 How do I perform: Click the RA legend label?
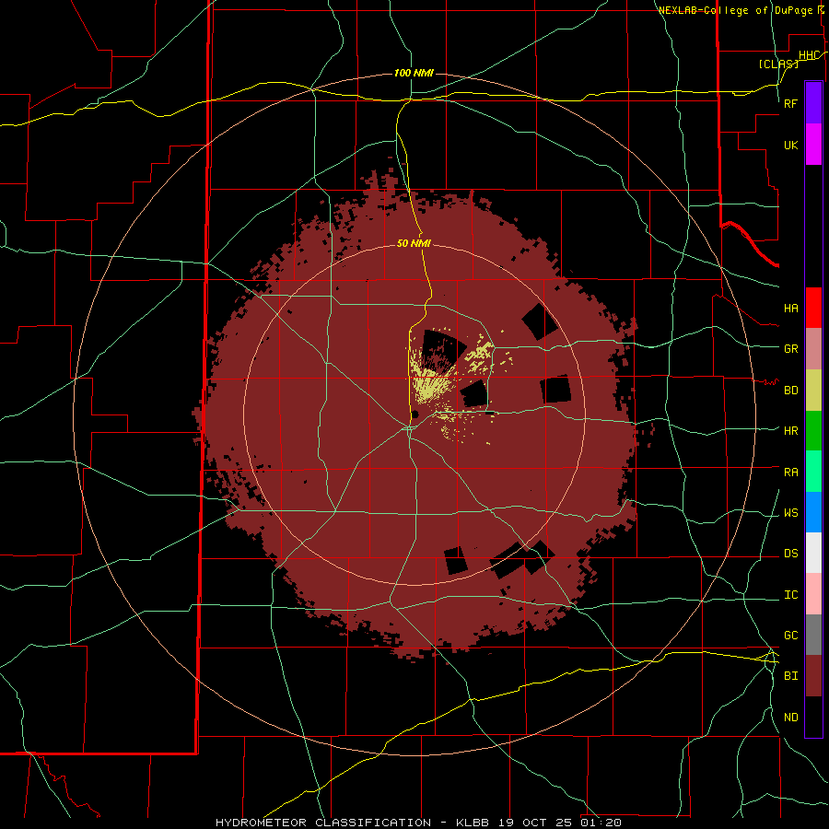point(790,473)
